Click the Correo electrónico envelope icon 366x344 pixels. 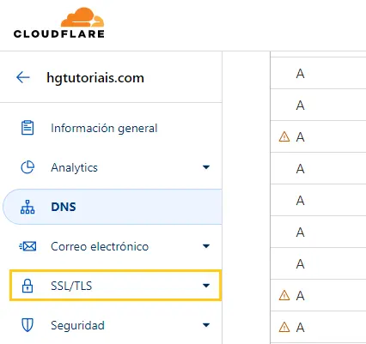pyautogui.click(x=27, y=246)
